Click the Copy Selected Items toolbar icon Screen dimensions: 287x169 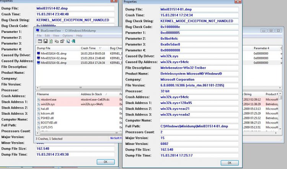coord(57,41)
